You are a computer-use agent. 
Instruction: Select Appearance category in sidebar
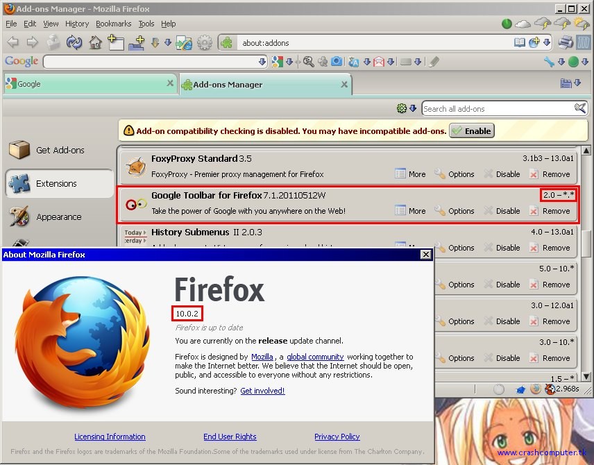coord(60,217)
